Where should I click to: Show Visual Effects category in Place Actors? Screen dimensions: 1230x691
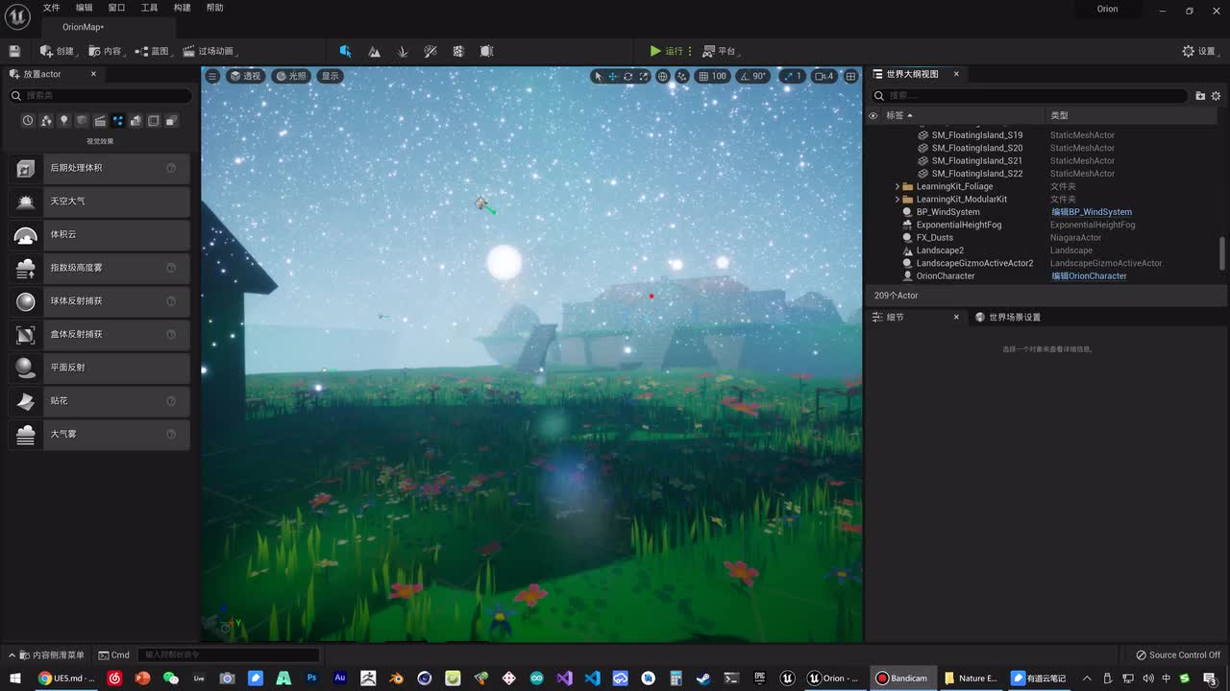point(117,121)
